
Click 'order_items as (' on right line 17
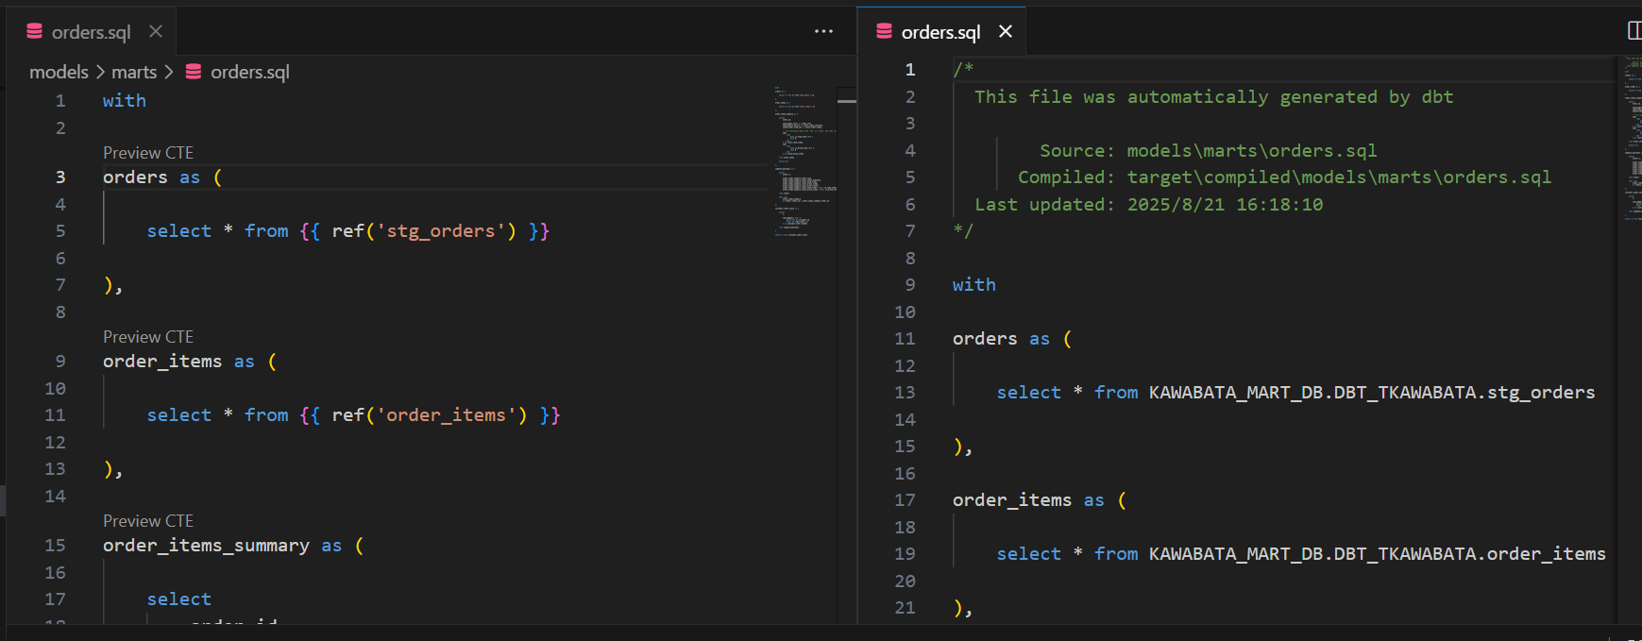click(x=1040, y=500)
